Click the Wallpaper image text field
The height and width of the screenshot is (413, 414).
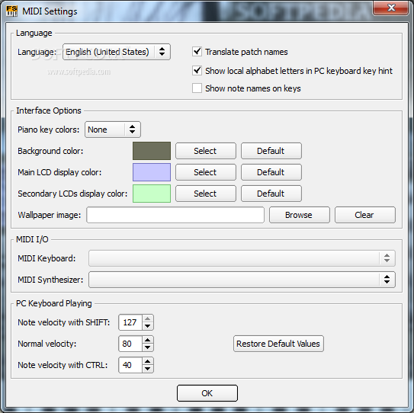tap(175, 215)
